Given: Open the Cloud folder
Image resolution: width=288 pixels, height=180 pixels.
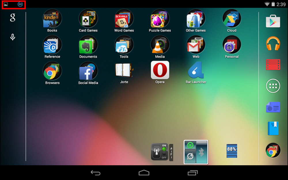Looking at the screenshot, I should coord(232,19).
